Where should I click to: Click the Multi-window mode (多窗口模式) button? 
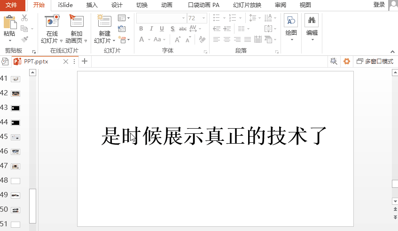point(375,62)
